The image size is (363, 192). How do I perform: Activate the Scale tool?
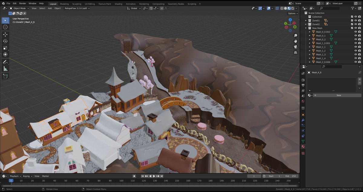5,48
